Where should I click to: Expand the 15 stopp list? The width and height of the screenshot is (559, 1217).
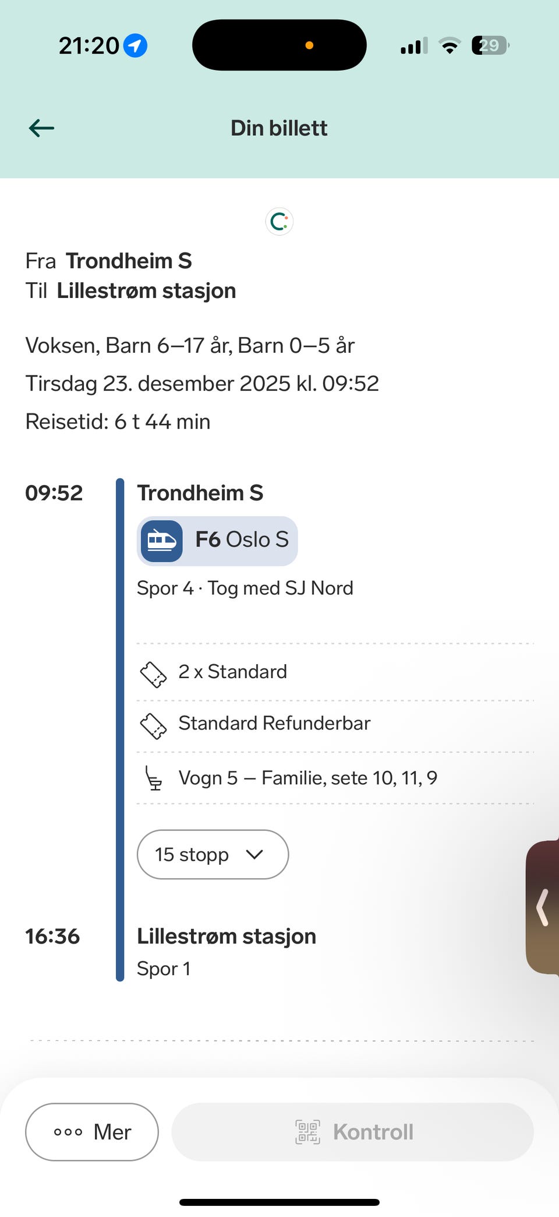[192, 854]
